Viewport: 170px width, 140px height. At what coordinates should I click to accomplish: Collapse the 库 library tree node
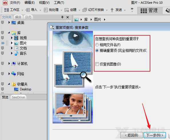[9, 33]
